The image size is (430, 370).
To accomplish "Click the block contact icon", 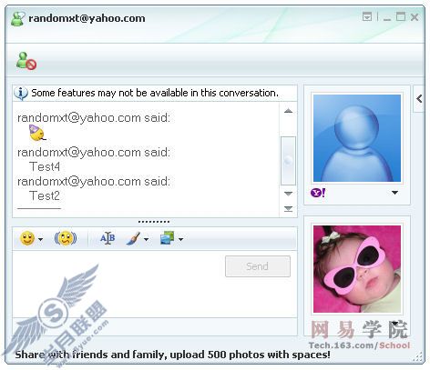I will coord(26,61).
